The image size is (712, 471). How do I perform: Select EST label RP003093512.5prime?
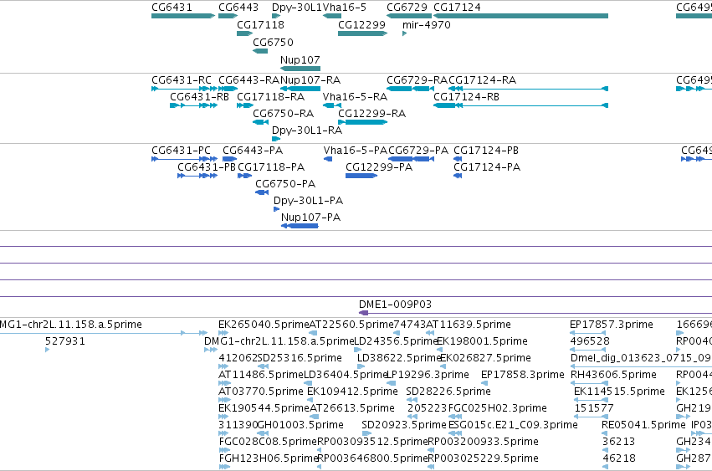point(372,442)
